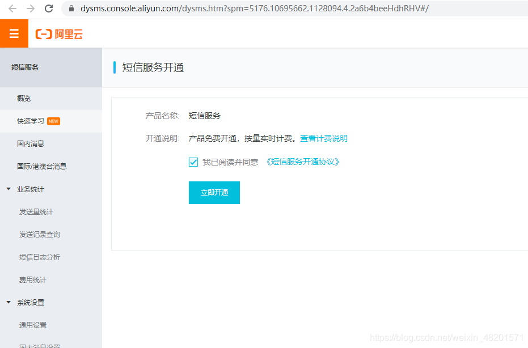Viewport: 528px width, 348px height.
Task: Click the address bar padlock icon
Action: point(71,9)
